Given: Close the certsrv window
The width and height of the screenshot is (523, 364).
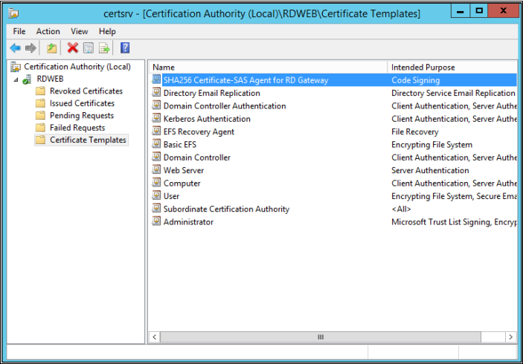Looking at the screenshot, I should click(504, 11).
